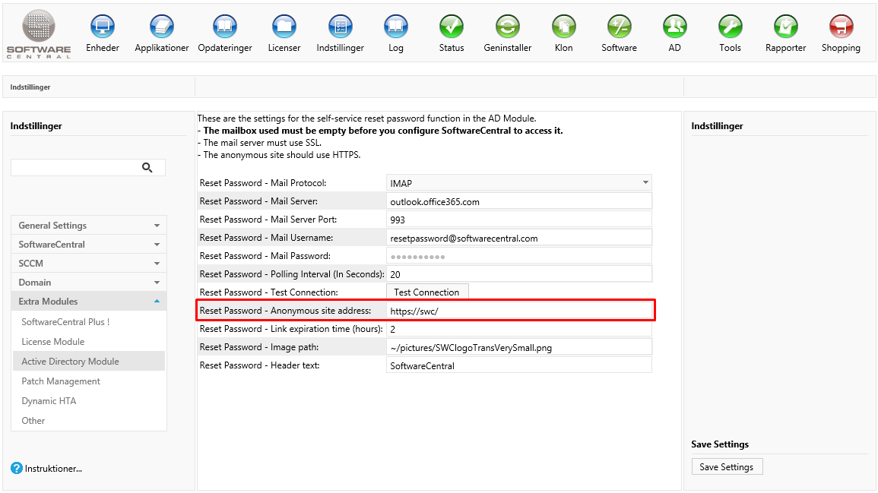Open the Mail Protocol IMAP dropdown

click(x=519, y=183)
